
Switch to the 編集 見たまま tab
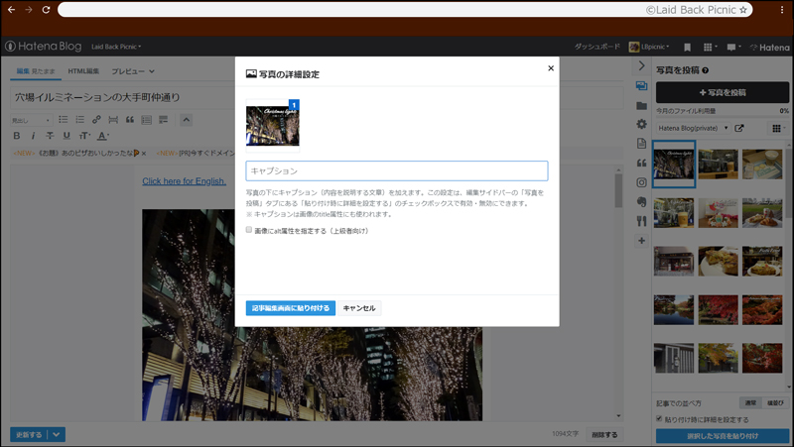click(x=36, y=71)
